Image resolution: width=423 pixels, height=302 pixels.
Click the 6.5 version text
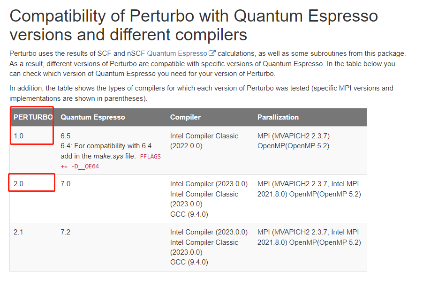coord(65,136)
